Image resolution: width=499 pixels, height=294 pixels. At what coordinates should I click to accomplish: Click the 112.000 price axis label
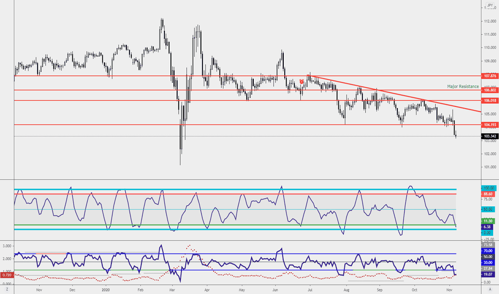pyautogui.click(x=490, y=21)
